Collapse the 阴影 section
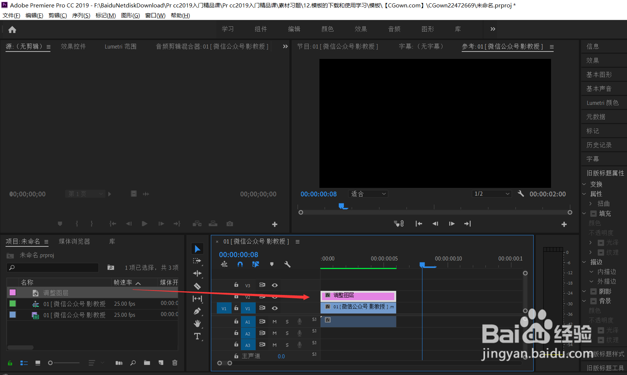The height and width of the screenshot is (375, 627). coord(584,291)
